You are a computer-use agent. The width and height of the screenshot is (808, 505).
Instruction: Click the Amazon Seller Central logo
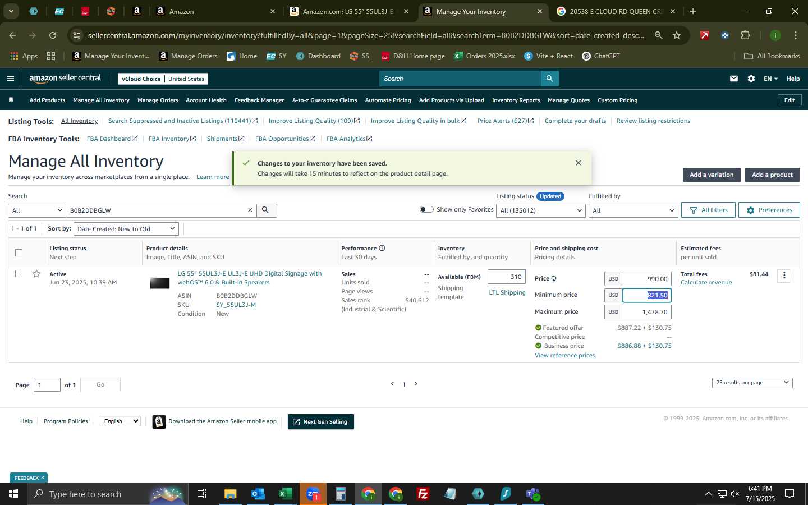click(x=65, y=79)
